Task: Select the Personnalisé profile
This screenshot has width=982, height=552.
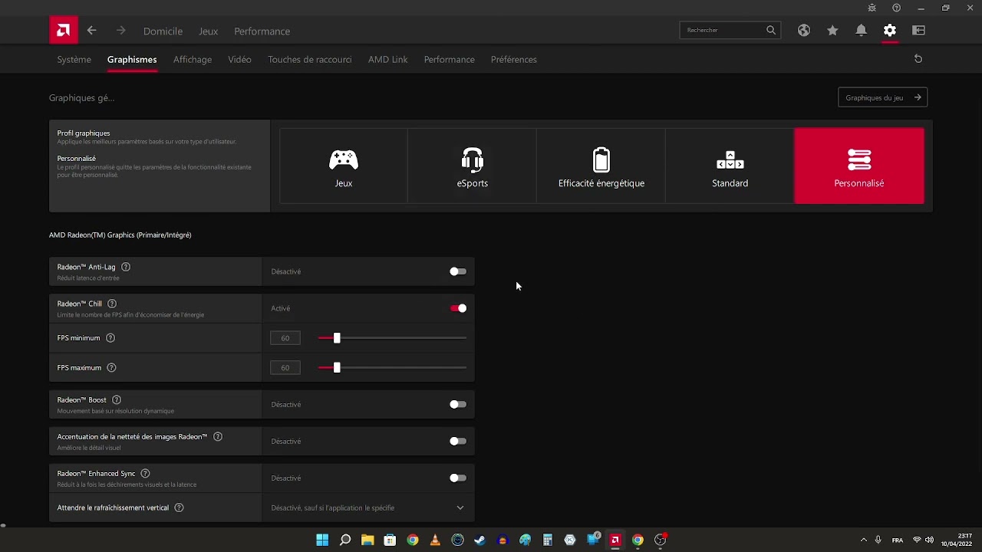Action: click(x=859, y=166)
